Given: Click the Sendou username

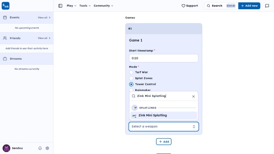Looking at the screenshot, I should click(x=17, y=148).
